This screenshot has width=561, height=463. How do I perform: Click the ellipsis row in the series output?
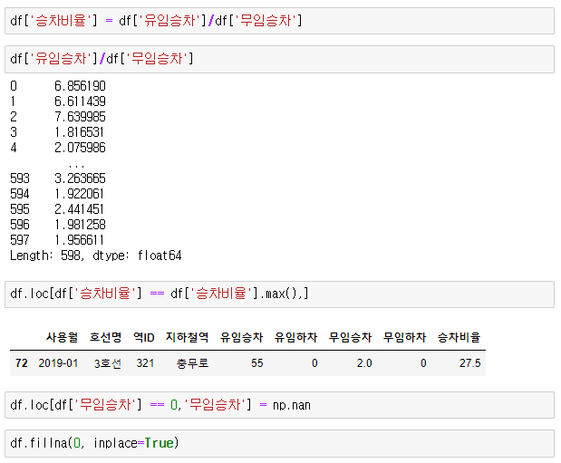click(x=76, y=166)
